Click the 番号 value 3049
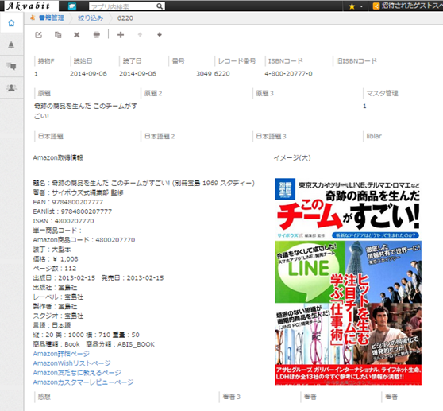Screen dimensions: 443x411 coord(204,74)
